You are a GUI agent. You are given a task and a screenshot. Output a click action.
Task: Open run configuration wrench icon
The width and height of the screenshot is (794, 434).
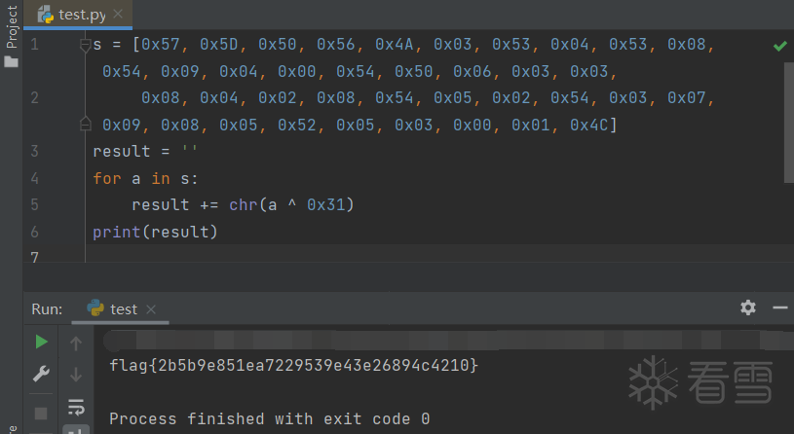tap(41, 374)
